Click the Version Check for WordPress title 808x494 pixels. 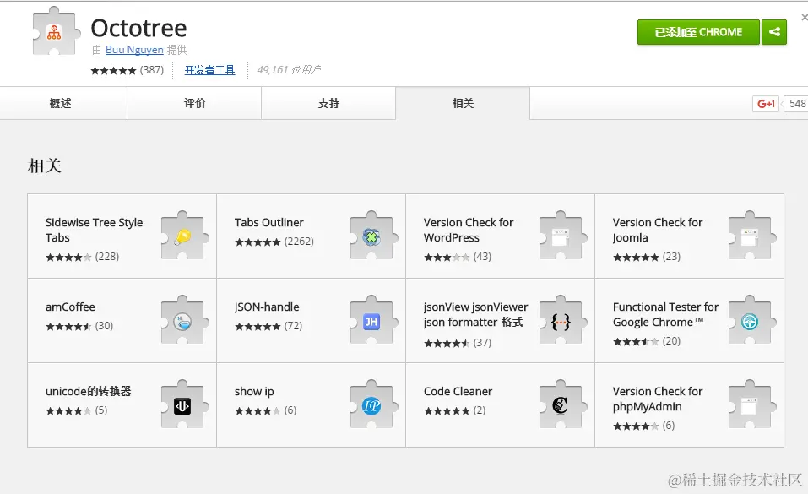pos(469,230)
